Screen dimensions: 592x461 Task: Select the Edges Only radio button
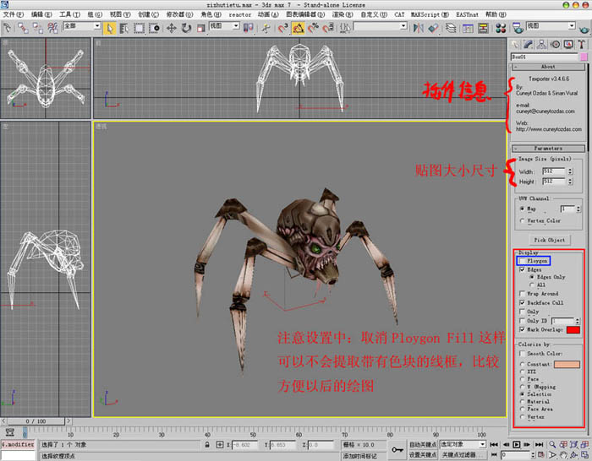click(x=532, y=277)
